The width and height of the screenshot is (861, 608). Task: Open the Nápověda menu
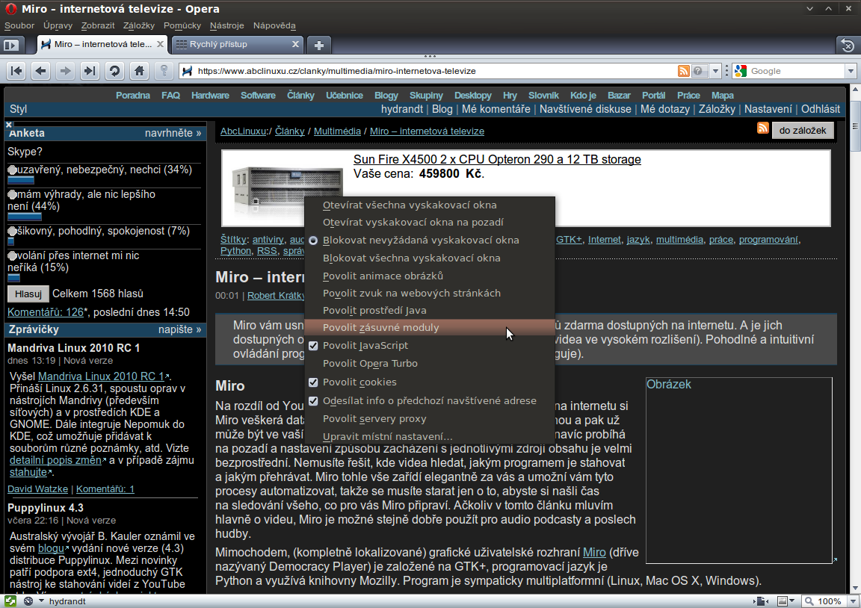pyautogui.click(x=274, y=25)
